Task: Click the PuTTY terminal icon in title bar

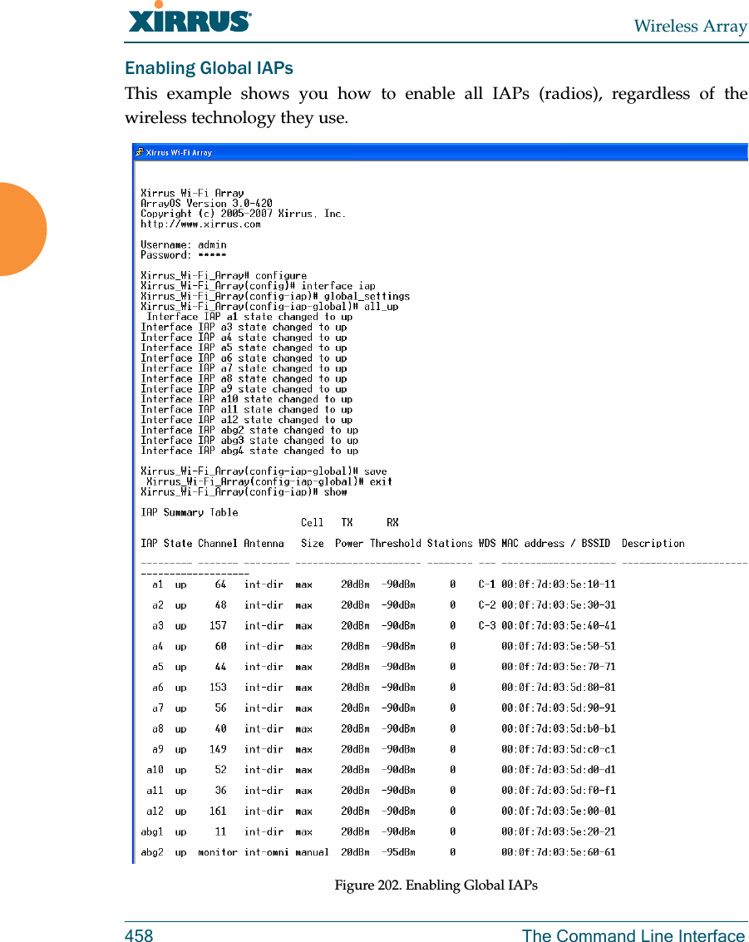Action: click(139, 152)
